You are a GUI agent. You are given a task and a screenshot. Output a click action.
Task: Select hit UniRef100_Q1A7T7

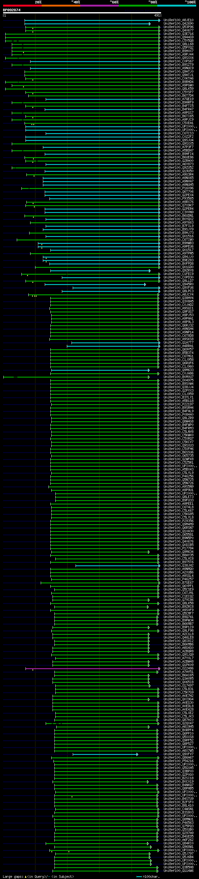(178, 343)
